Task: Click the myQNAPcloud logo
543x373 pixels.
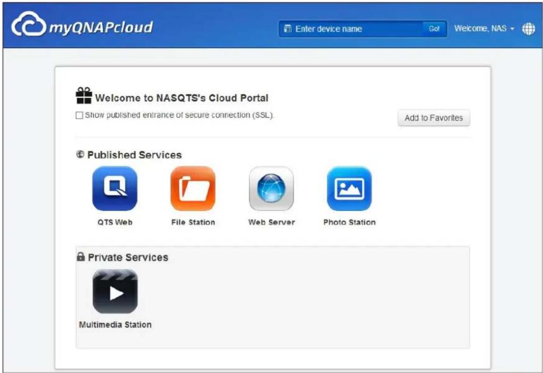Action: [x=82, y=25]
